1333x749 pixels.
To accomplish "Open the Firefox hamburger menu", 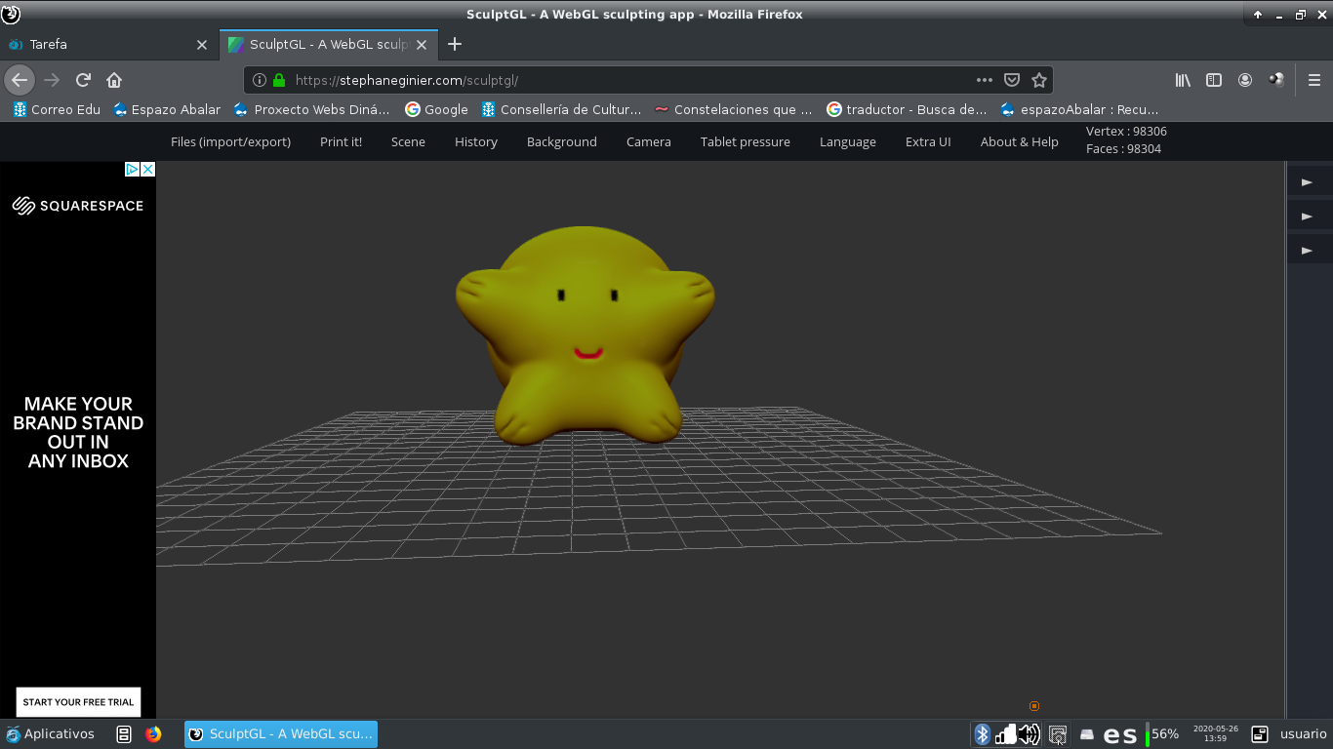I will (1314, 80).
